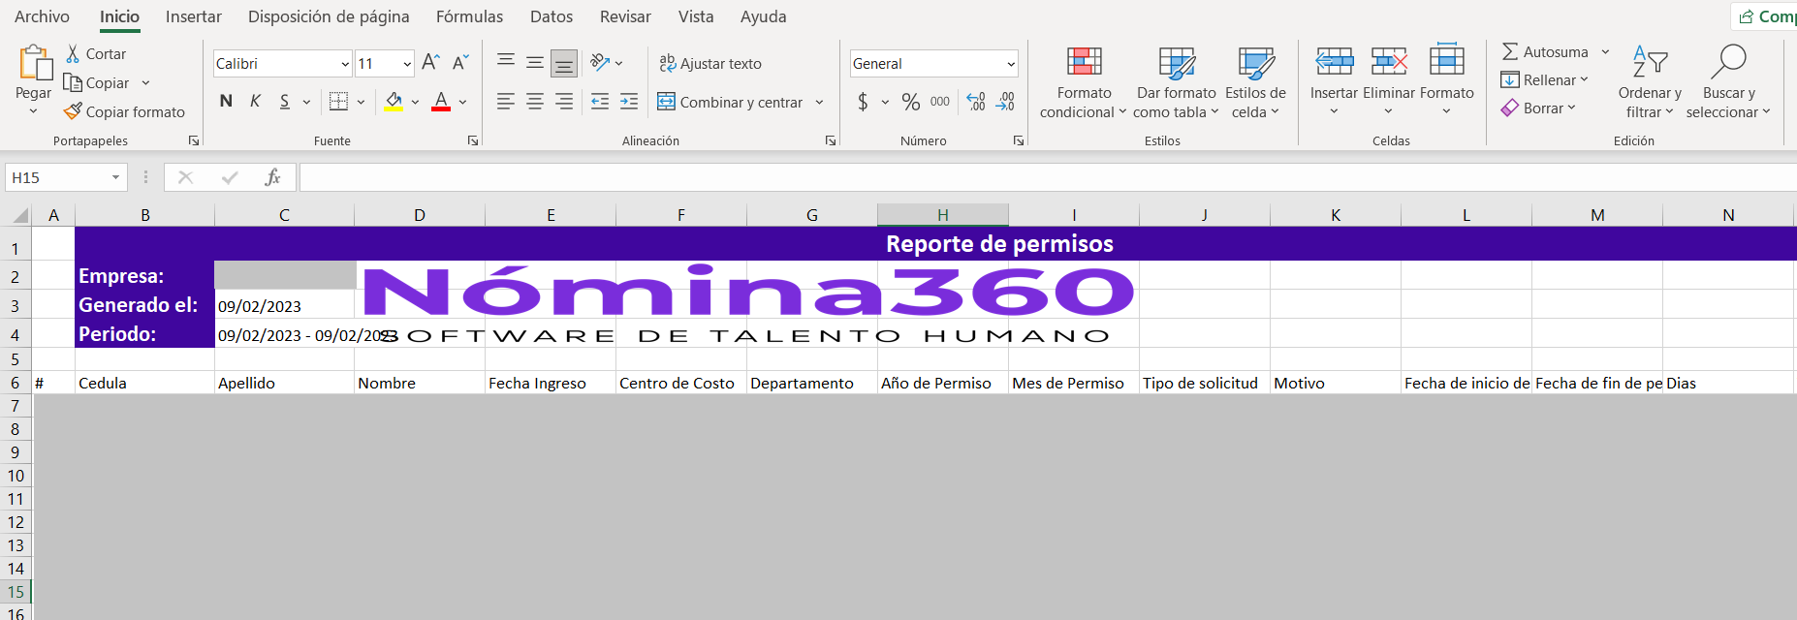Apply yellow fill color bucket
The width and height of the screenshot is (1797, 620).
(x=394, y=102)
